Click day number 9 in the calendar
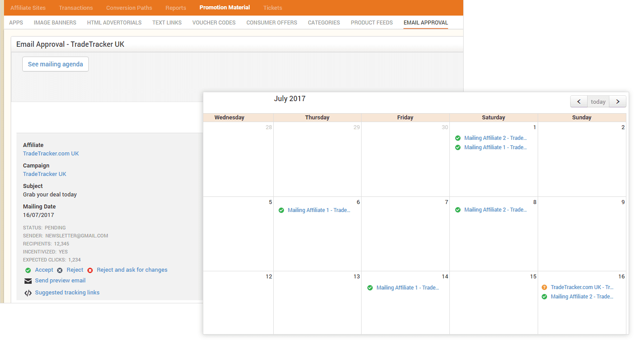Viewport: 642px width, 343px height. point(623,202)
